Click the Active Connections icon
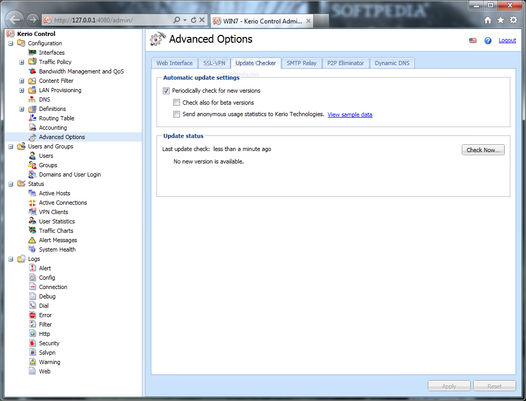 [32, 203]
